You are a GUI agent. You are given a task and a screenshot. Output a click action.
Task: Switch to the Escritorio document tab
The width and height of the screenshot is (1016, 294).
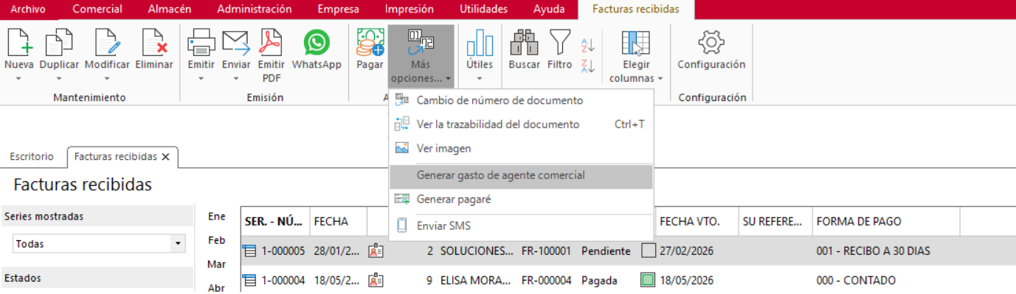point(32,157)
